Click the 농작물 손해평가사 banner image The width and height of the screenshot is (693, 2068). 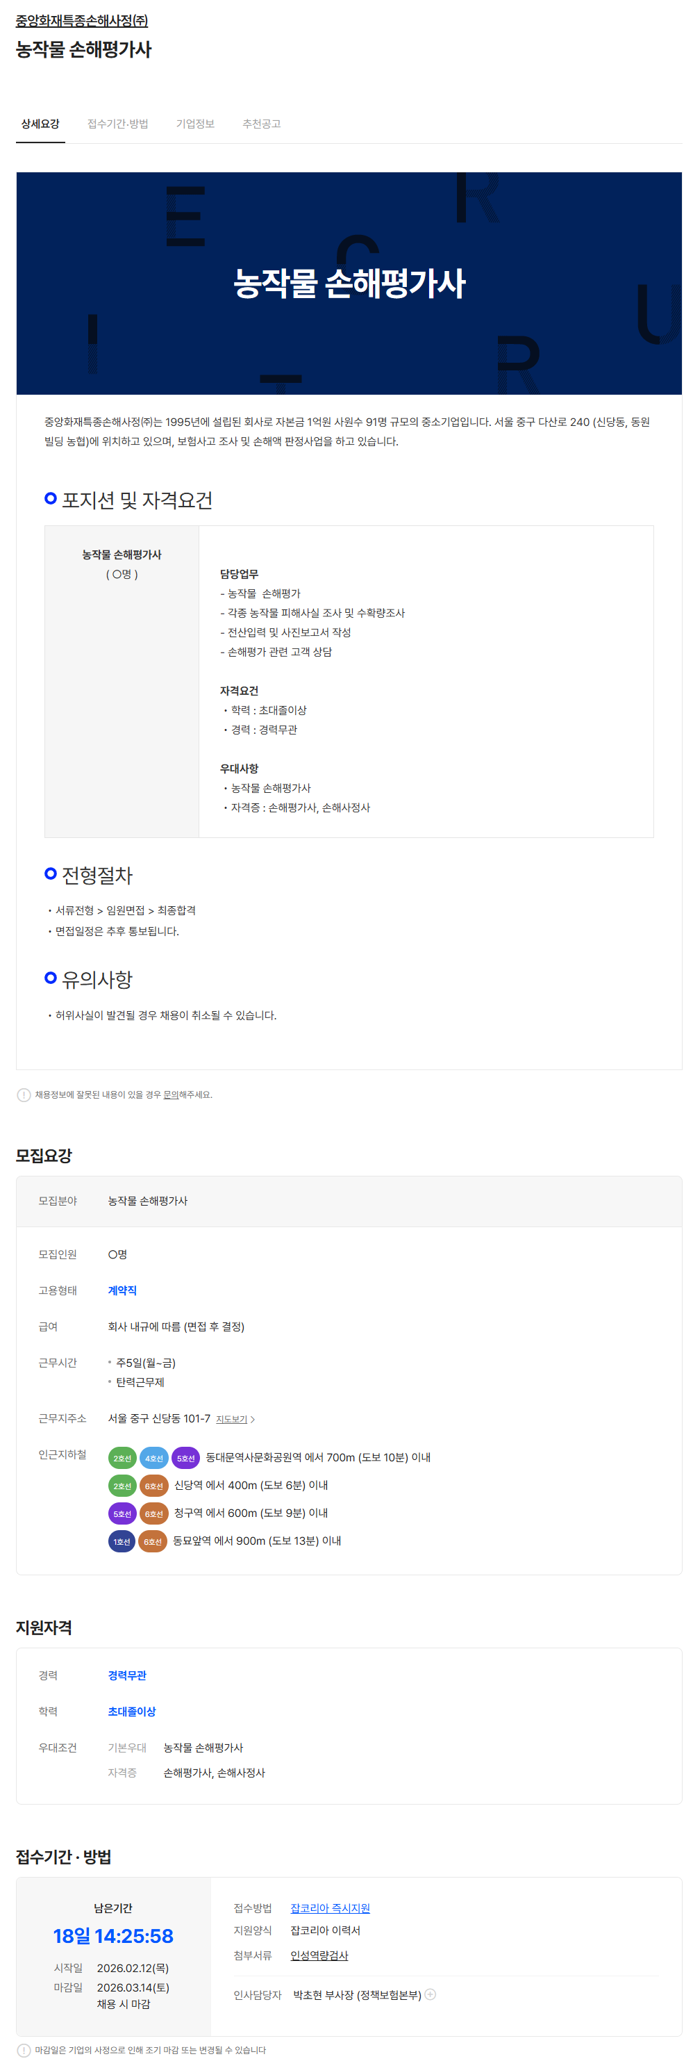click(349, 283)
